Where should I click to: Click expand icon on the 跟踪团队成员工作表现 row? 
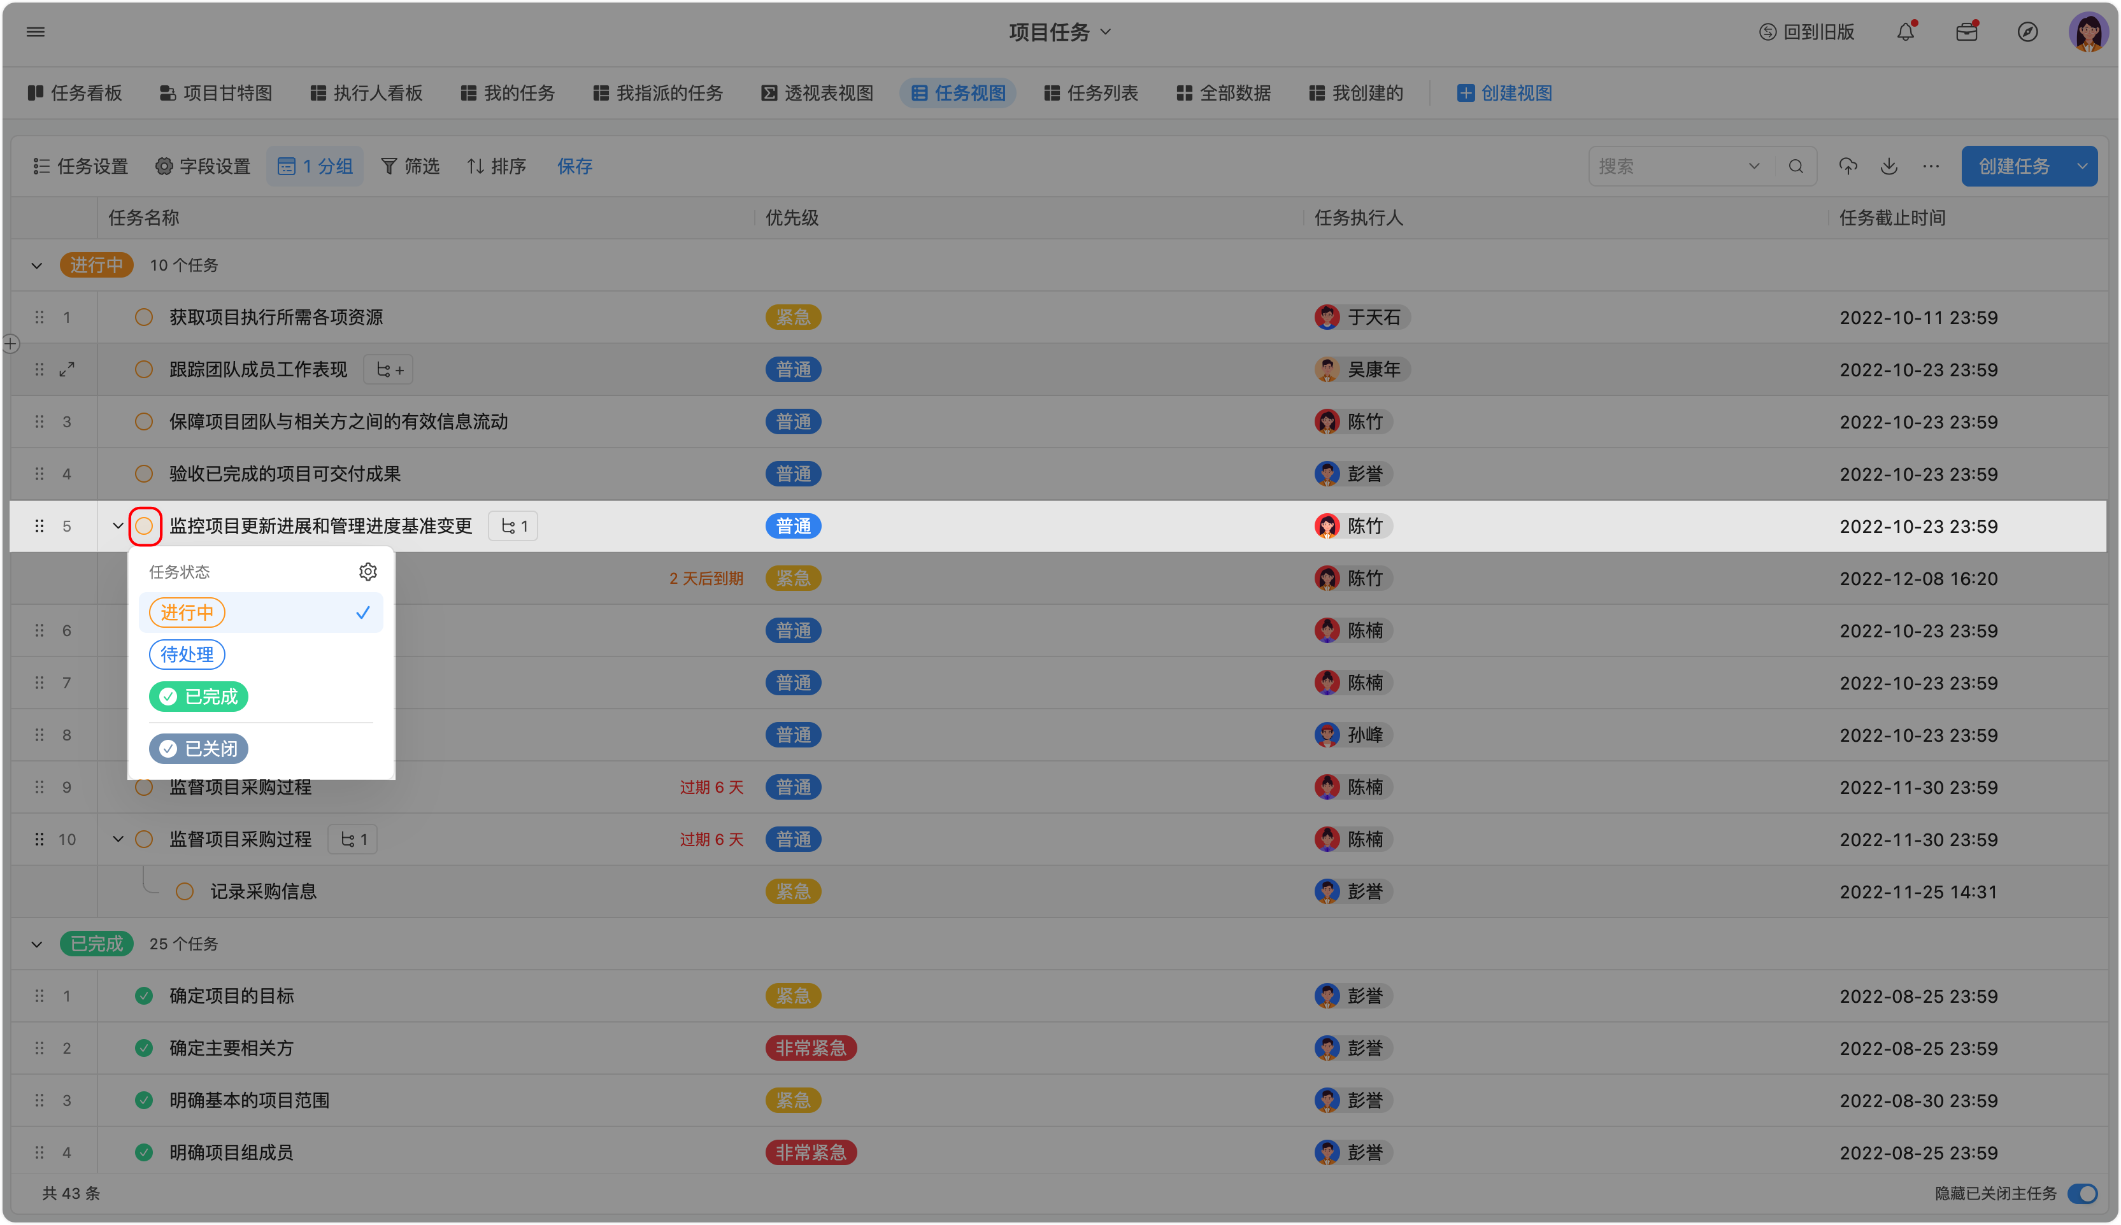point(66,369)
